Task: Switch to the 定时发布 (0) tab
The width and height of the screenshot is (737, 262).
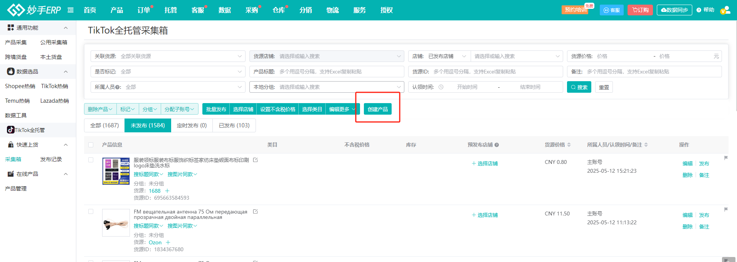Action: [x=192, y=125]
